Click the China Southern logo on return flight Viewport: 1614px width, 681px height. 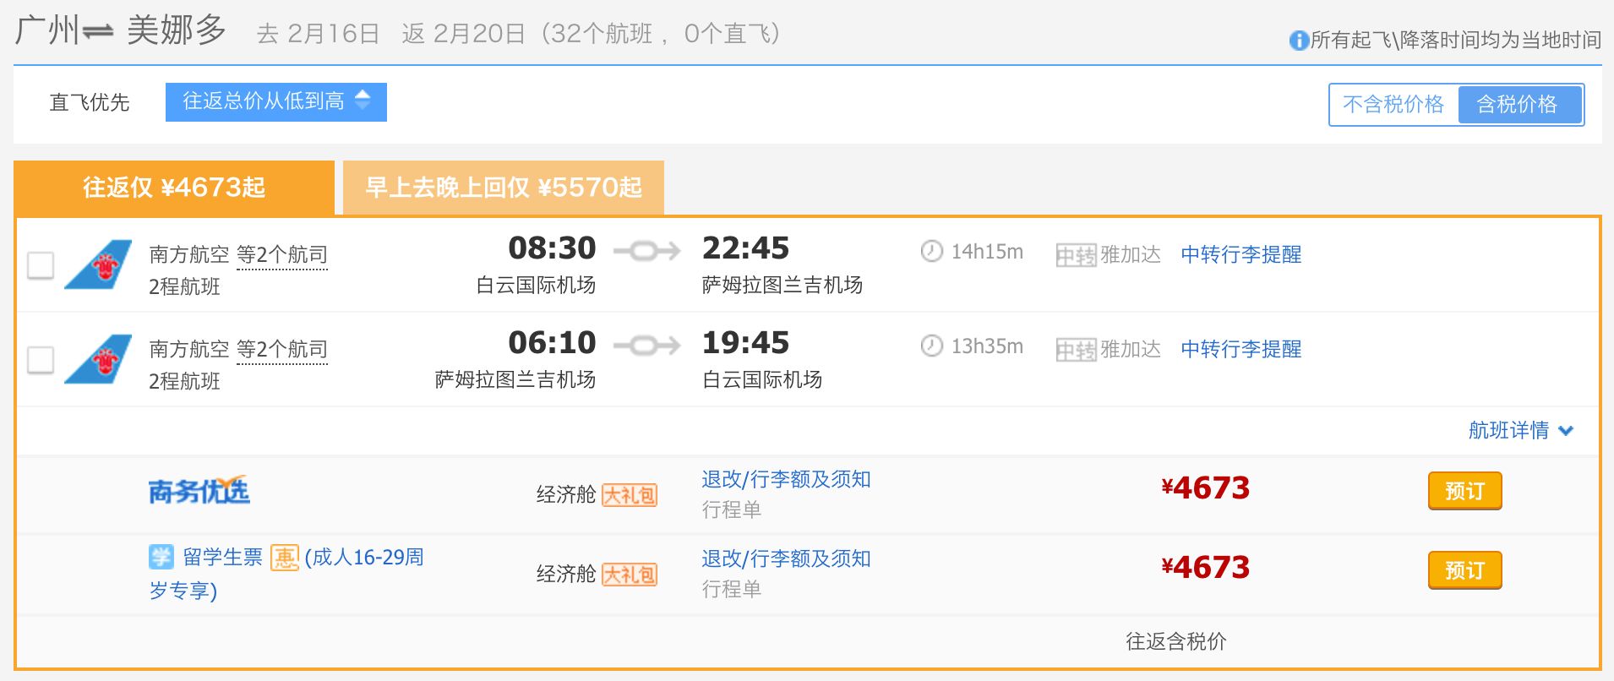pyautogui.click(x=98, y=359)
